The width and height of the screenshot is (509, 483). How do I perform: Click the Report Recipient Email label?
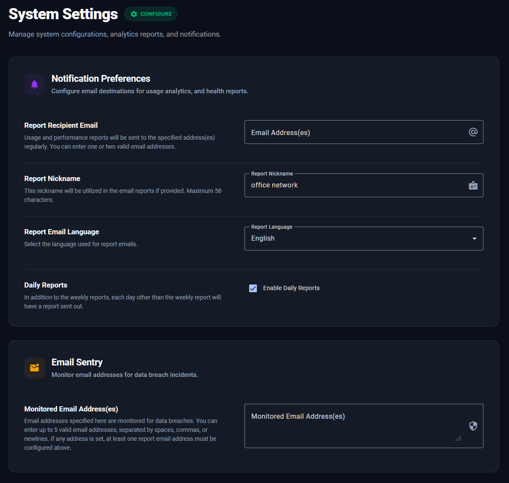pos(61,125)
